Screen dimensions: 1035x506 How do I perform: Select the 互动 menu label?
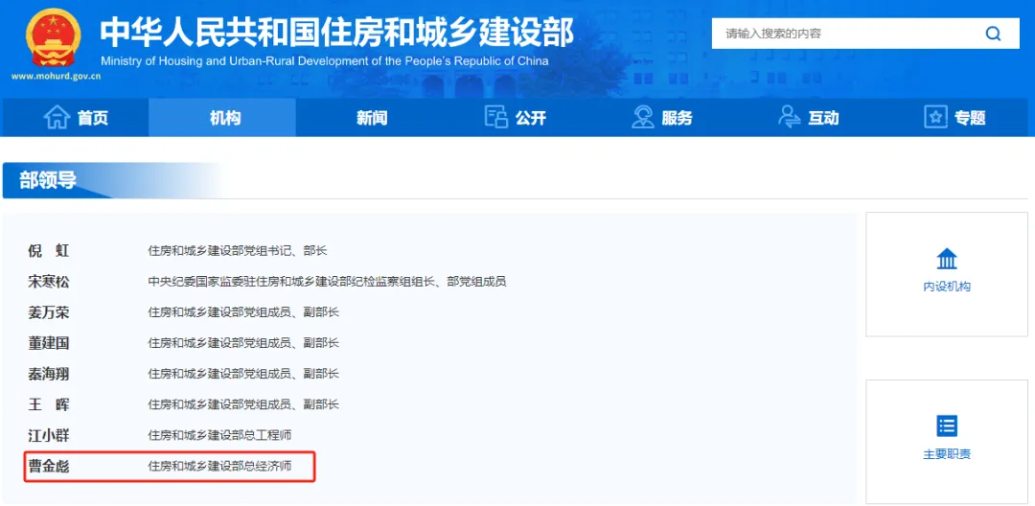coord(823,118)
